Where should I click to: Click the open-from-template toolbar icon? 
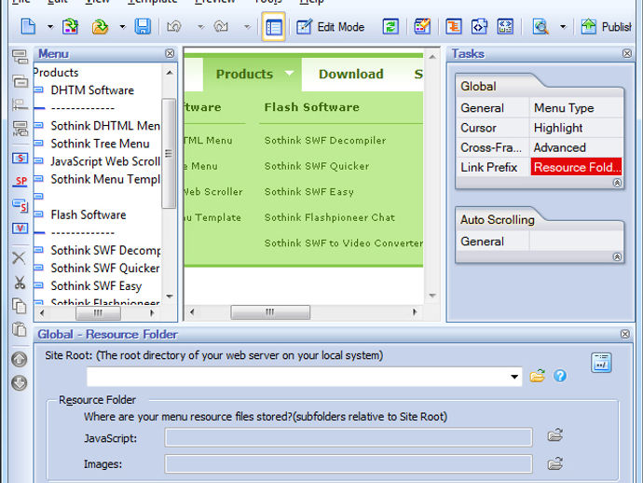[71, 27]
